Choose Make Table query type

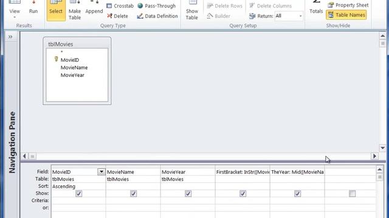[75, 10]
